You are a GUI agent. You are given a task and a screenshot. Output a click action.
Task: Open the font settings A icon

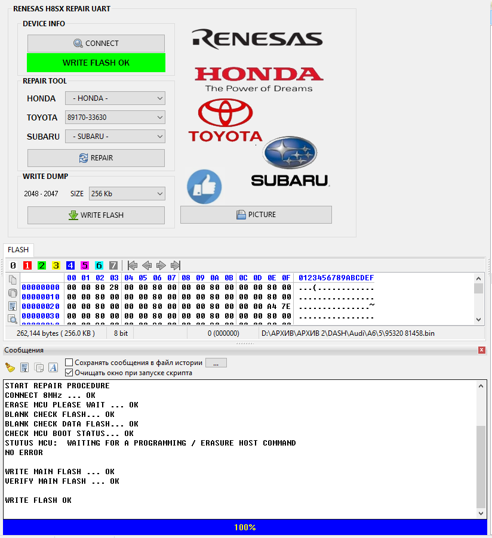click(53, 367)
